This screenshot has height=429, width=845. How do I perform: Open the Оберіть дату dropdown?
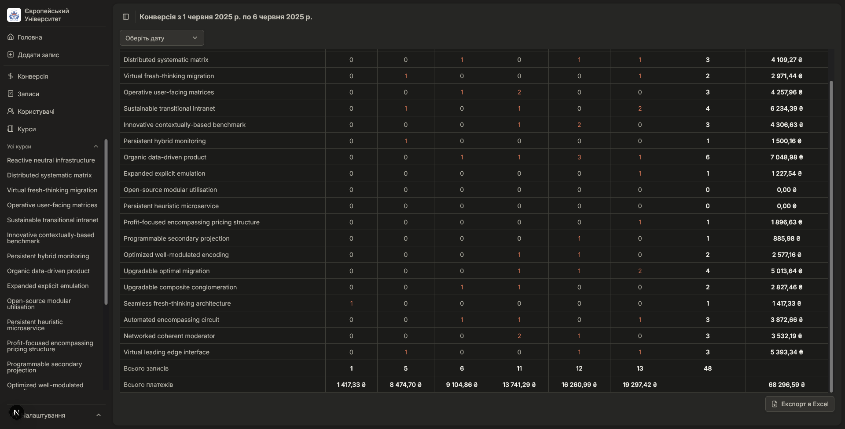point(162,38)
